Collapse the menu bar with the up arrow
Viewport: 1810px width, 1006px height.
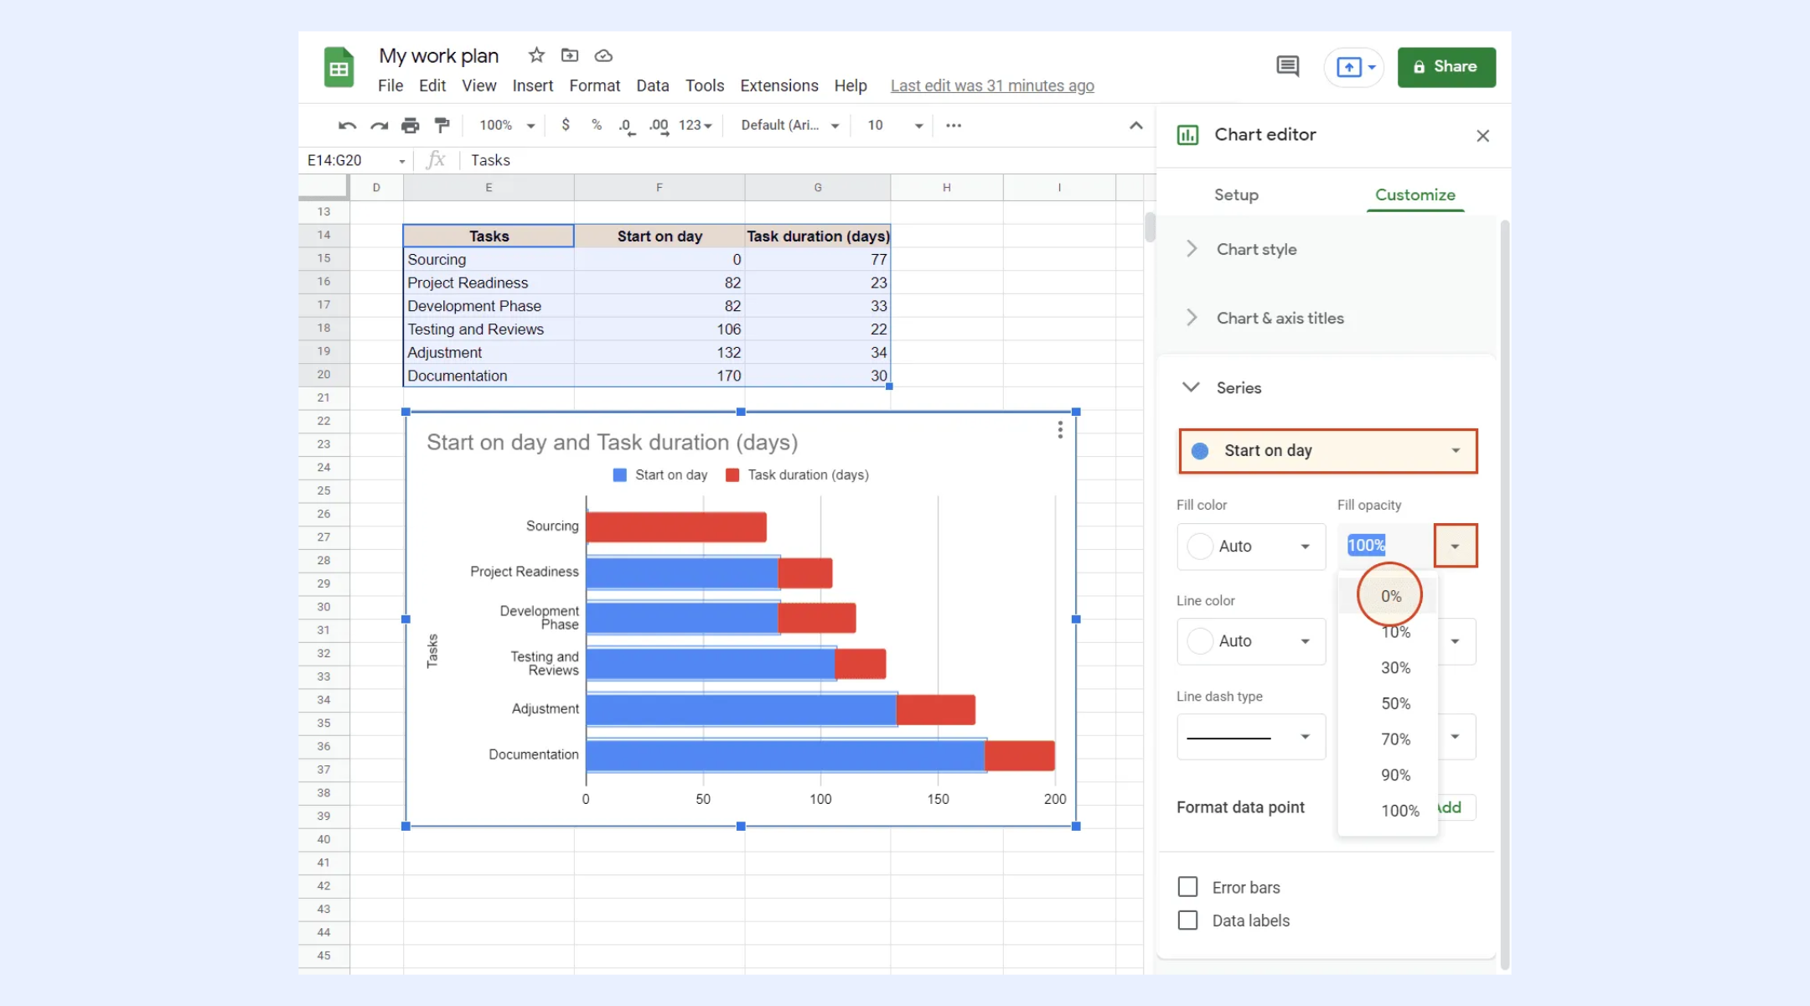pyautogui.click(x=1136, y=126)
